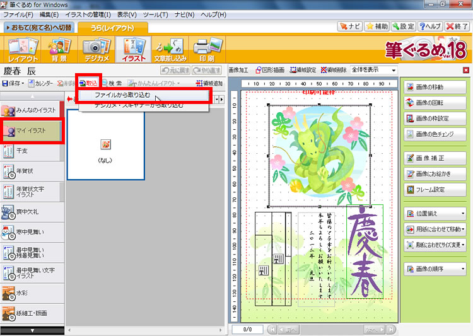
Task: Click the 画像加工 label in canvas toolbar
Action: tap(238, 70)
